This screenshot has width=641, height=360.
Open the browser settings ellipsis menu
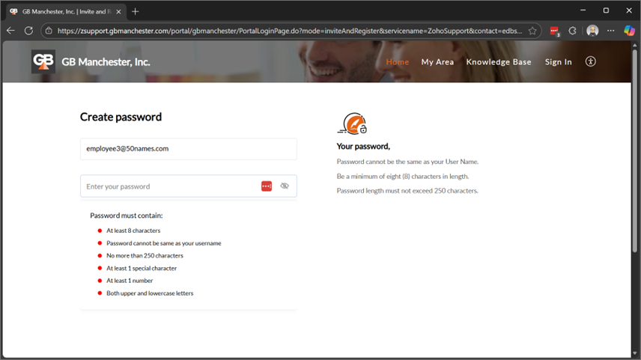coord(611,31)
